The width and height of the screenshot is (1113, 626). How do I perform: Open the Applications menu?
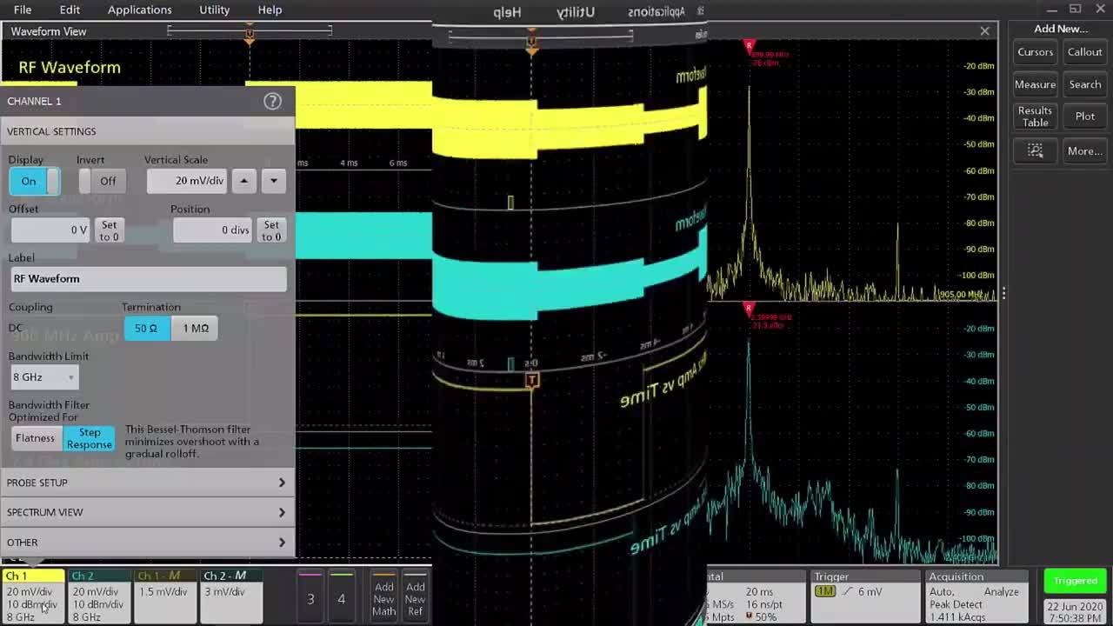(139, 10)
